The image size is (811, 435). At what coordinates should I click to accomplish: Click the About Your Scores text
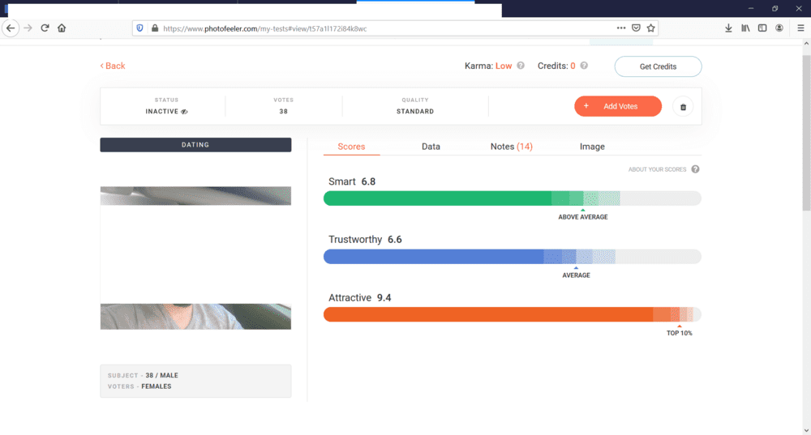click(x=658, y=169)
